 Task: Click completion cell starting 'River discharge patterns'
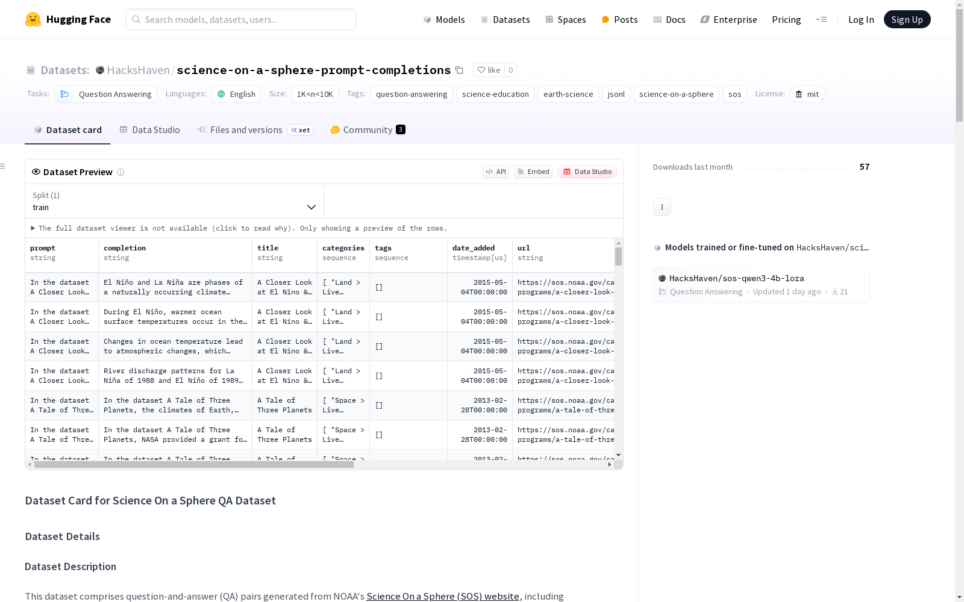[175, 376]
